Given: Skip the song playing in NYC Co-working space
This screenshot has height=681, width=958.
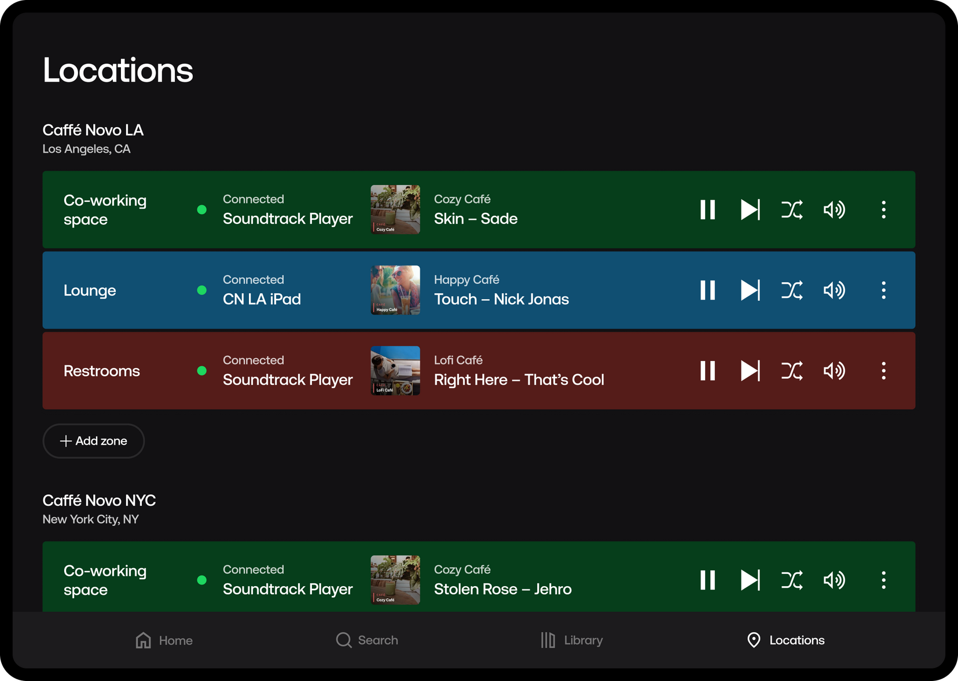Looking at the screenshot, I should 750,580.
